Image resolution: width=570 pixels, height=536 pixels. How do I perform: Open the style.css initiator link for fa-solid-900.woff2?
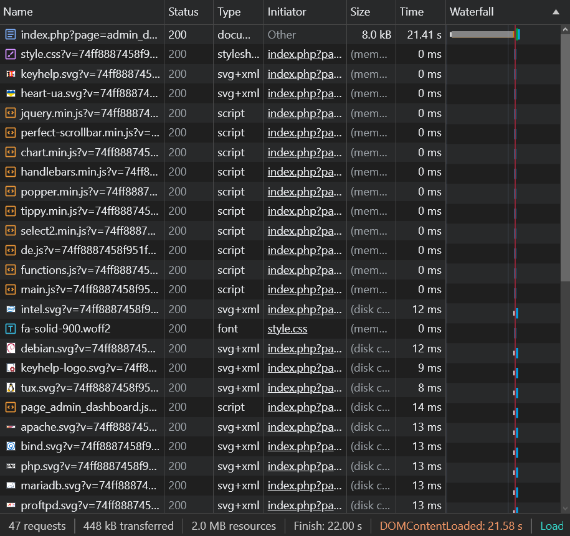point(287,329)
